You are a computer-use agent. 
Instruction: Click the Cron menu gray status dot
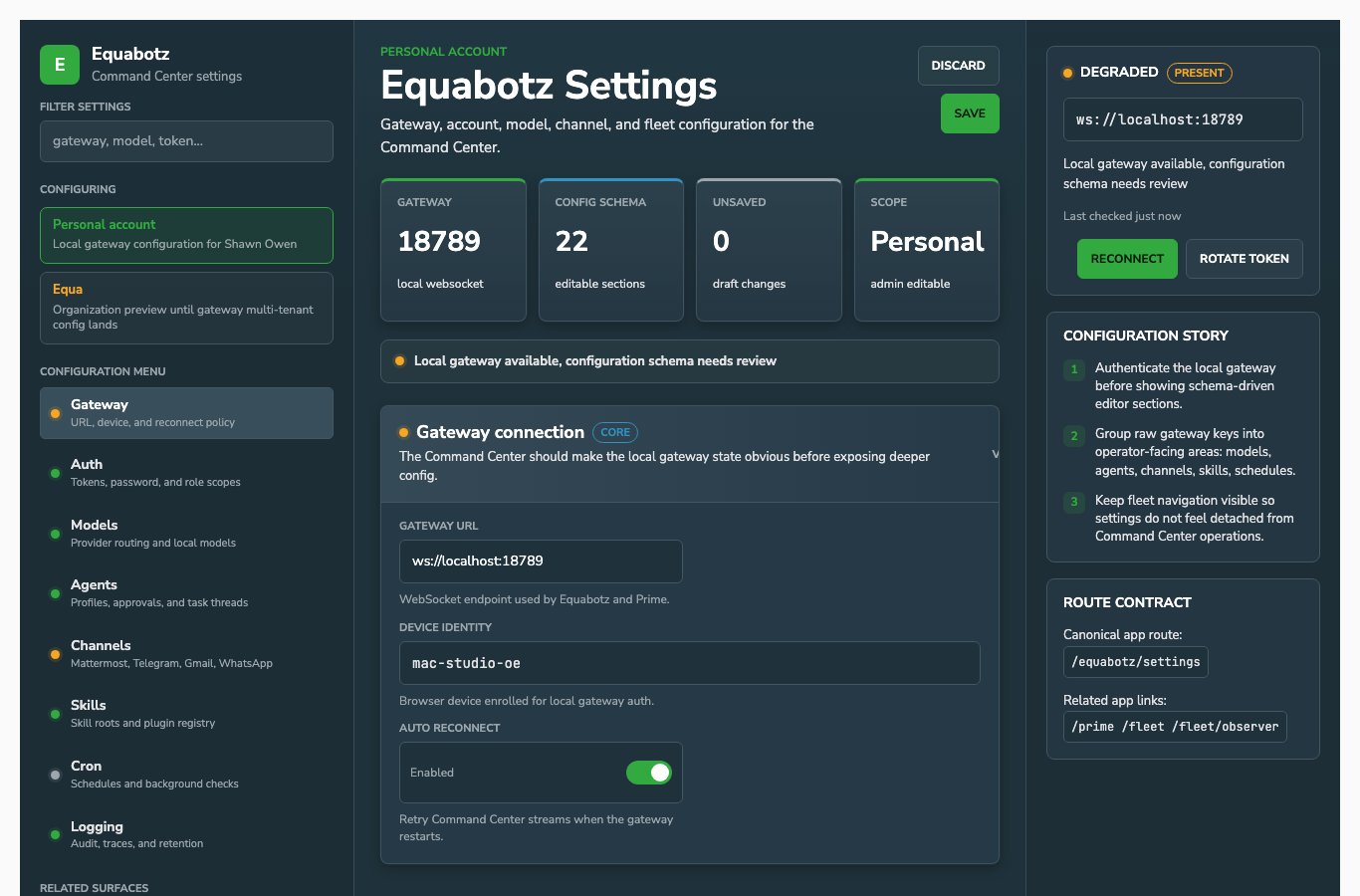tap(55, 775)
